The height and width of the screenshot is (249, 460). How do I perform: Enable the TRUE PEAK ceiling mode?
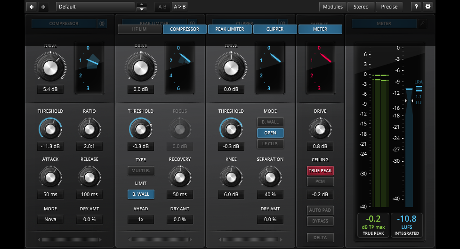tap(320, 171)
